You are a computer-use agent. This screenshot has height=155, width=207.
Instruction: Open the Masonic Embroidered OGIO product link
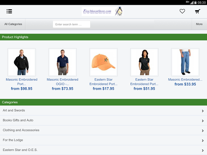[x=63, y=82]
